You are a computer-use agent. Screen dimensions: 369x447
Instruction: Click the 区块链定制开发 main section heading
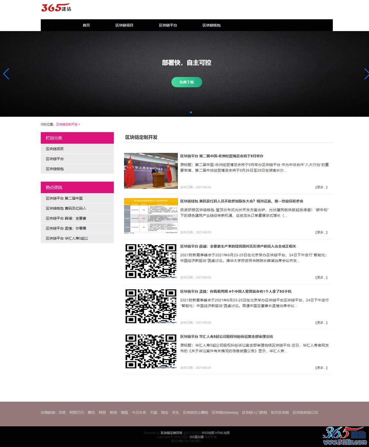(x=141, y=137)
